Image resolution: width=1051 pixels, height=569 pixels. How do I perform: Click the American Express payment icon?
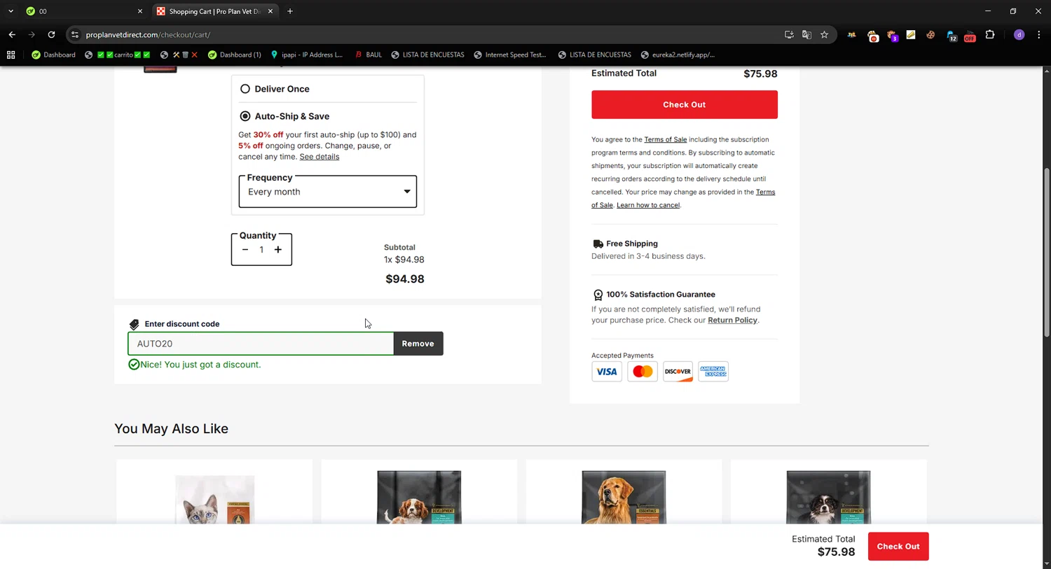point(713,372)
